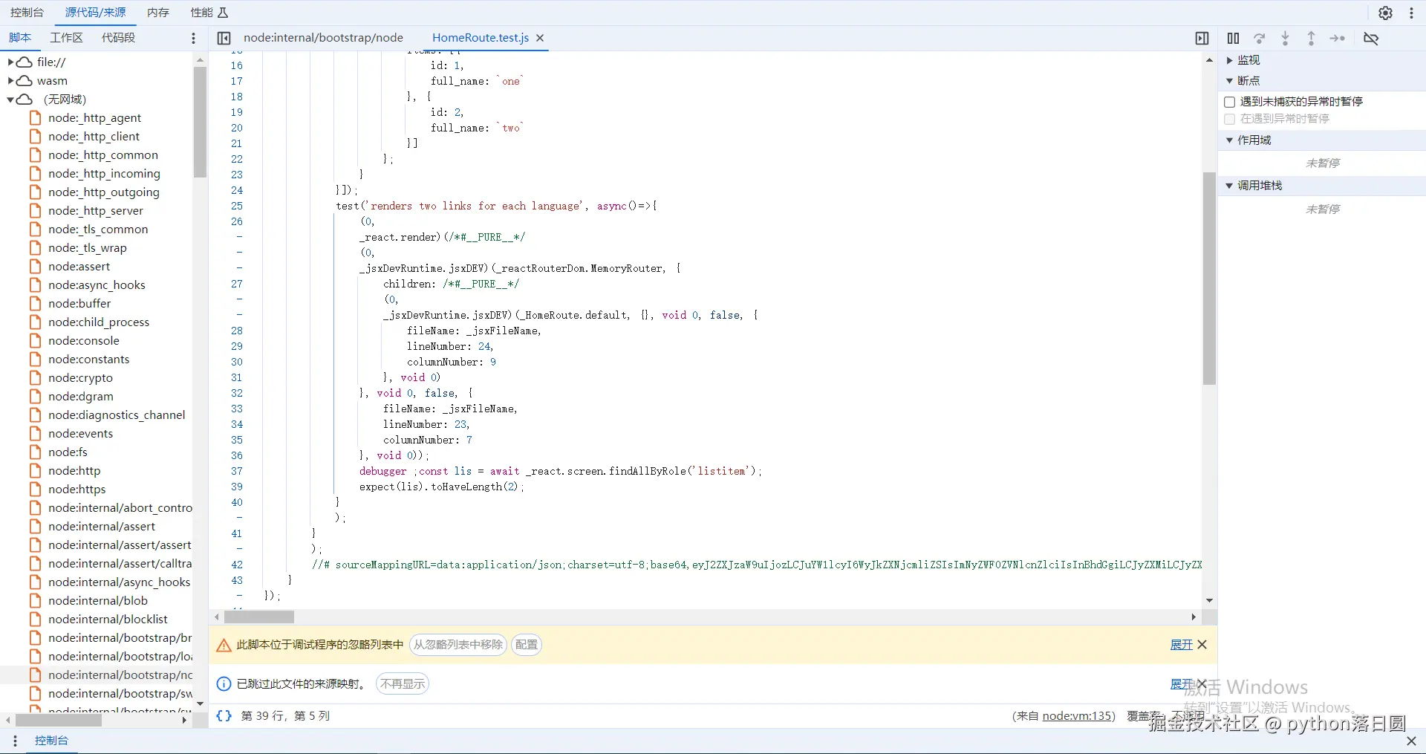
Task: Toggle the navigator sidebar panel icon
Action: tap(224, 38)
